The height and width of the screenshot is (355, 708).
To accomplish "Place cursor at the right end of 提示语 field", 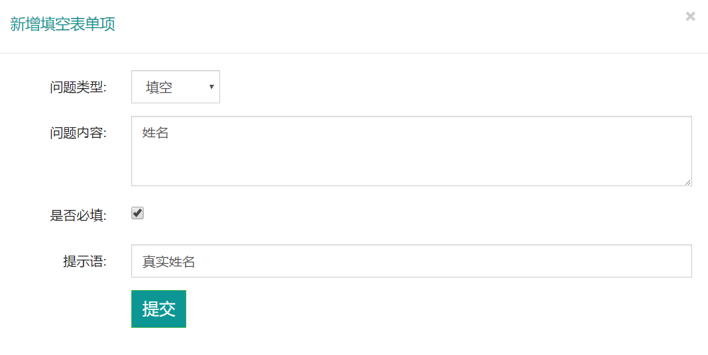I will click(x=683, y=261).
